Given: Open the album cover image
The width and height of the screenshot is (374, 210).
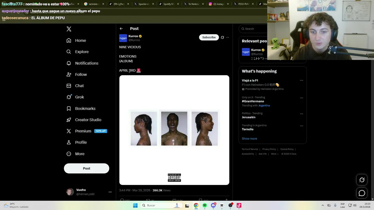Looking at the screenshot, I should click(x=174, y=130).
